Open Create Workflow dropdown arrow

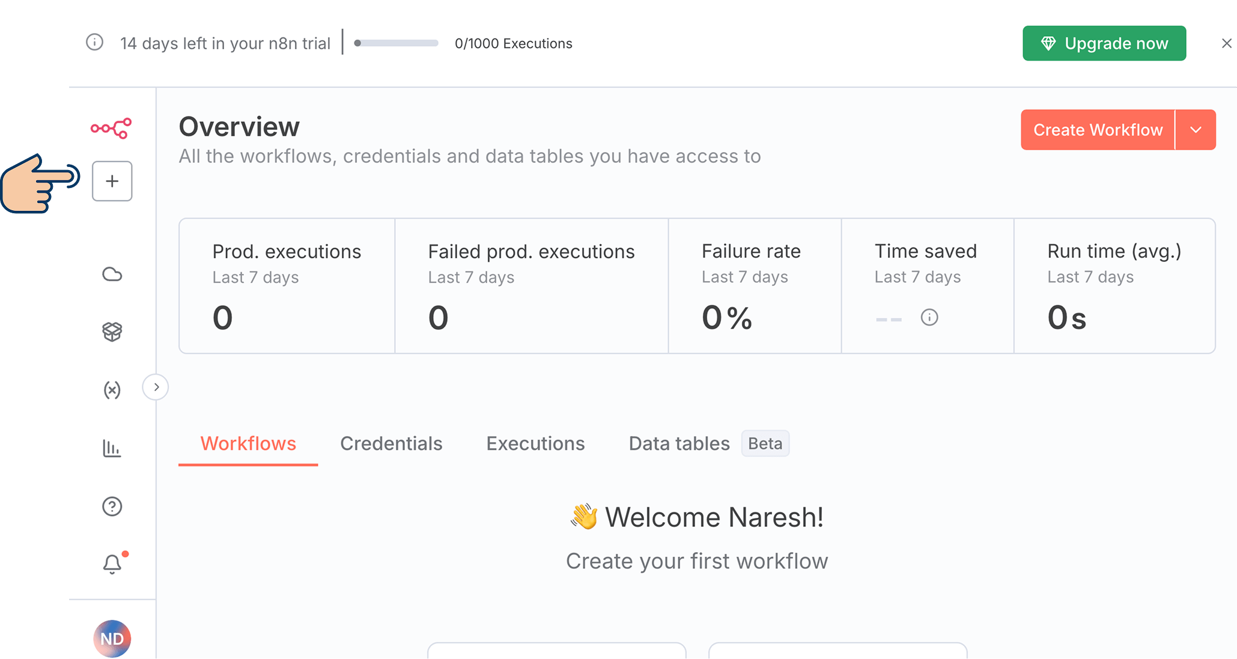pos(1196,130)
